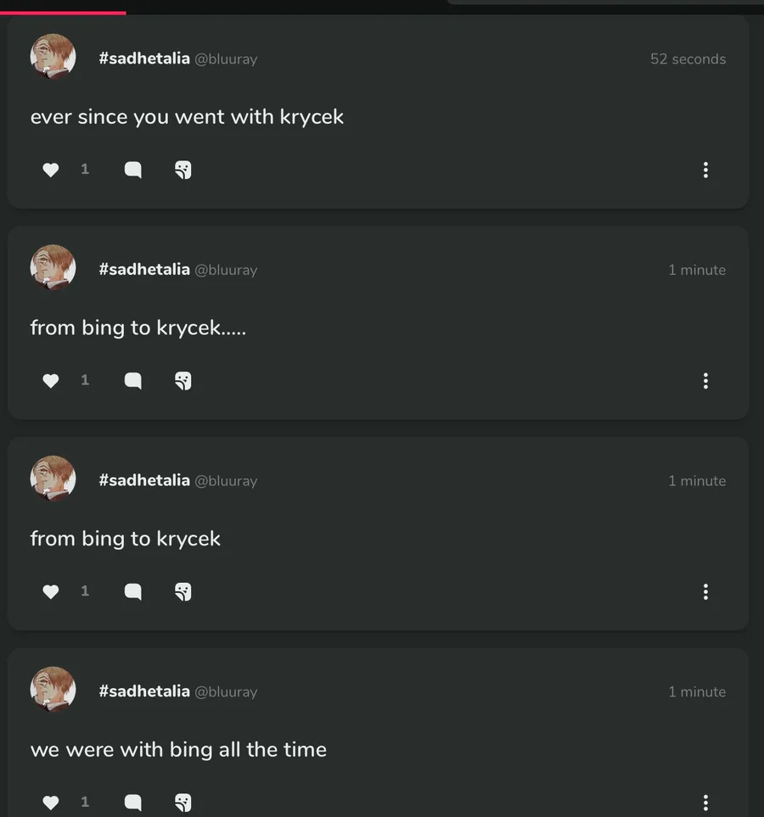Image resolution: width=764 pixels, height=817 pixels.
Task: Click the like count on the top post
Action: [85, 170]
